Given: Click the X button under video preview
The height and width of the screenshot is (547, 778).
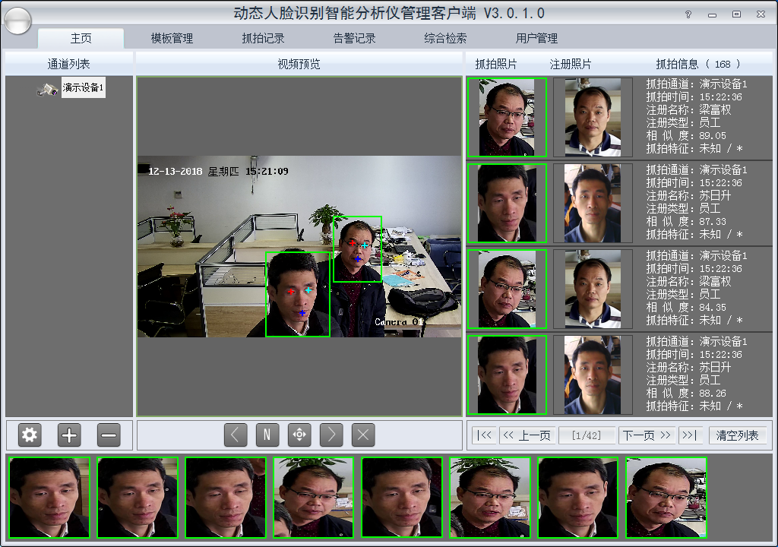Looking at the screenshot, I should click(363, 435).
